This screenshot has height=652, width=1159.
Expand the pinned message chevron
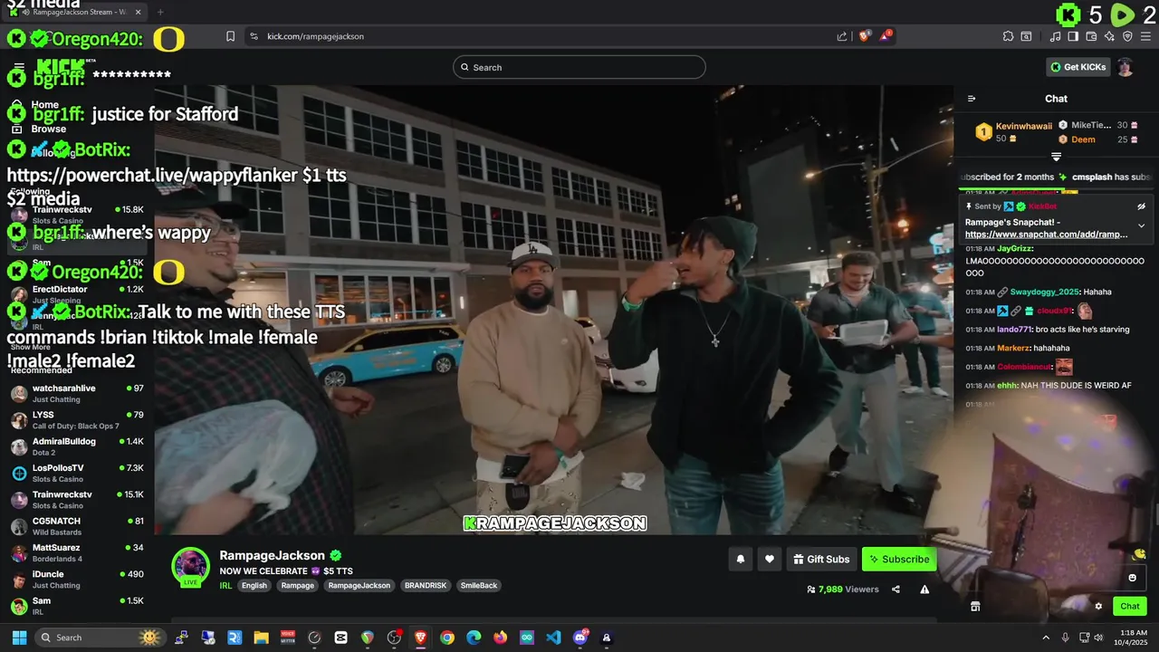pos(1141,225)
